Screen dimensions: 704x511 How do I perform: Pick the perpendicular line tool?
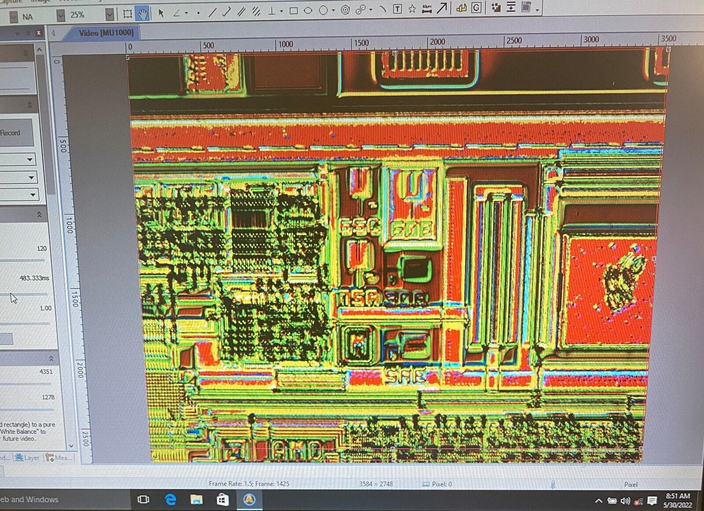point(272,11)
